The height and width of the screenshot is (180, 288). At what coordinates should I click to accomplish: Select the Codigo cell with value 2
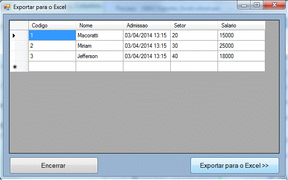click(x=52, y=46)
